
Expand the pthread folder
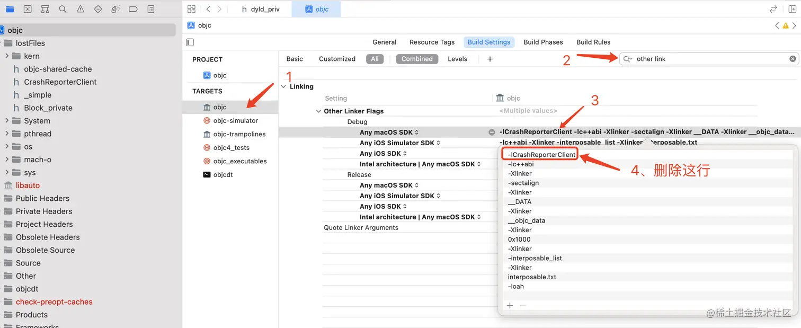click(x=7, y=134)
